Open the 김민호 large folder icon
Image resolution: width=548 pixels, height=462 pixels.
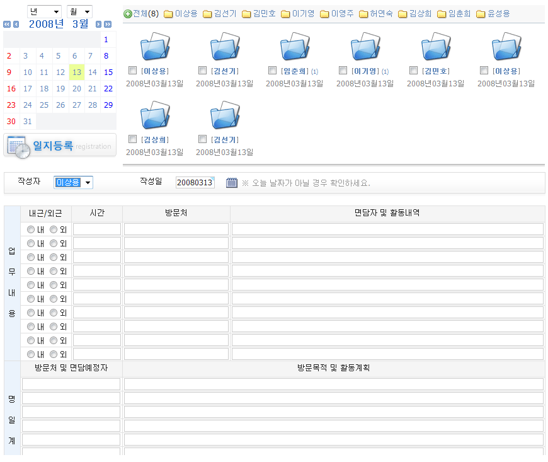(x=436, y=47)
